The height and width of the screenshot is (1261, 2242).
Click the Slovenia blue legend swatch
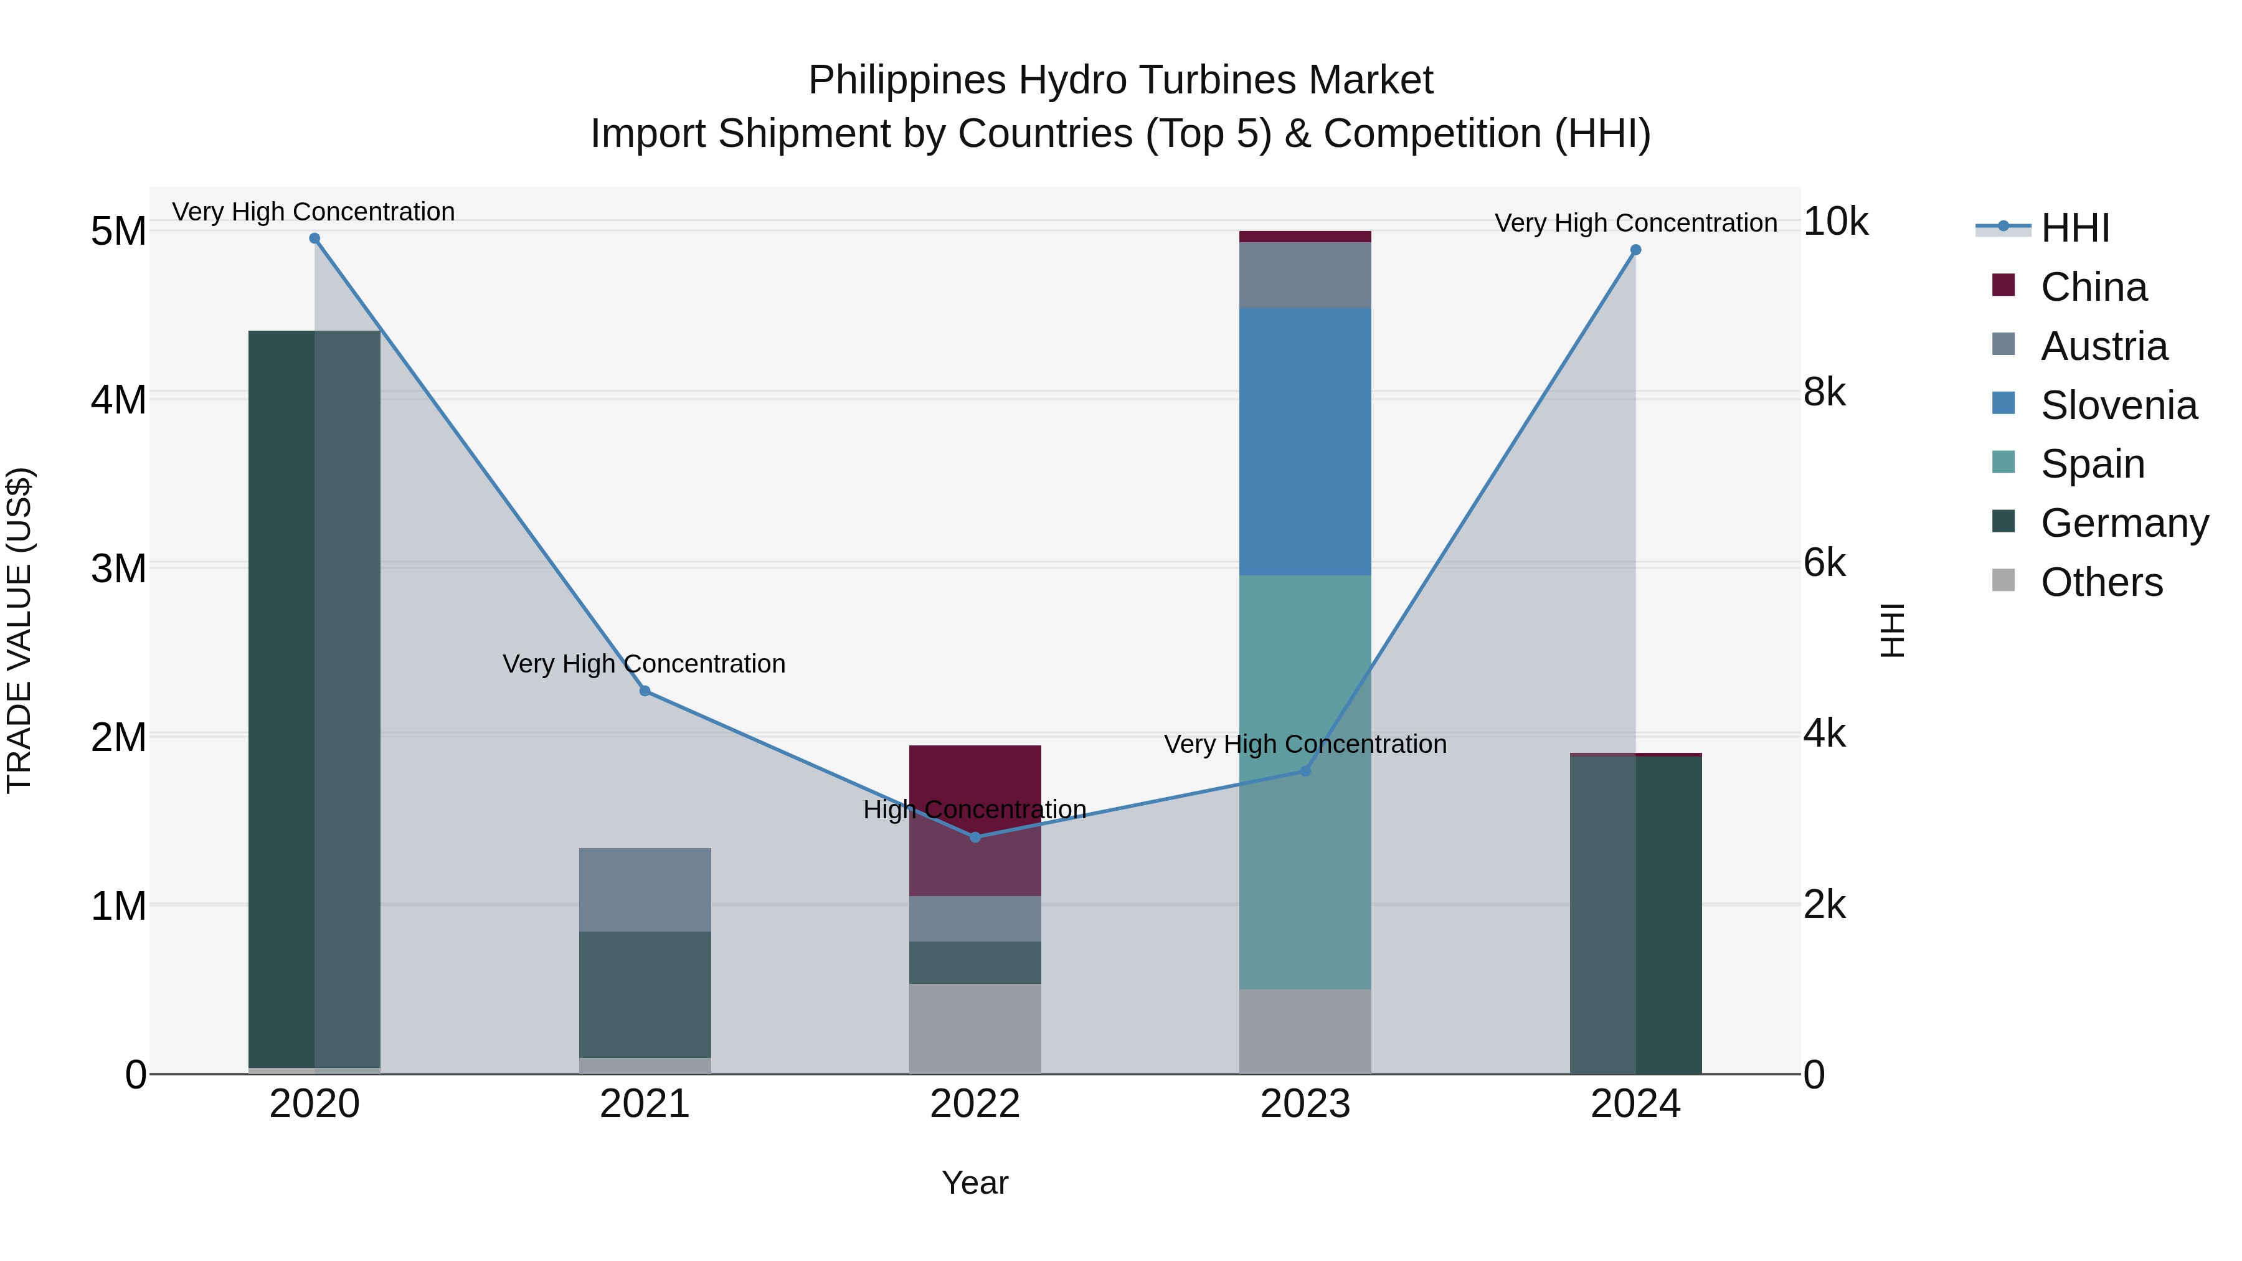(x=2003, y=403)
